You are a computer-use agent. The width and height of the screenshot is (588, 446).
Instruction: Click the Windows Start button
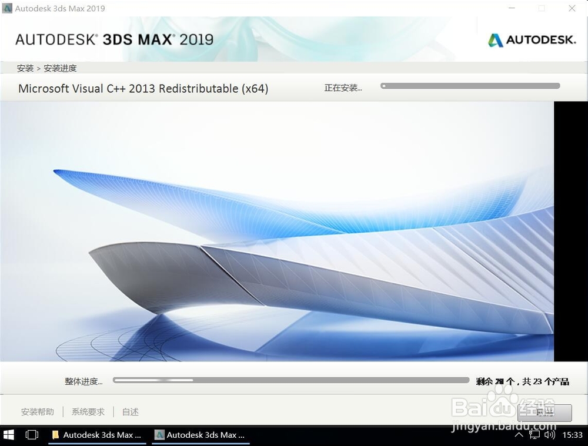(9, 435)
